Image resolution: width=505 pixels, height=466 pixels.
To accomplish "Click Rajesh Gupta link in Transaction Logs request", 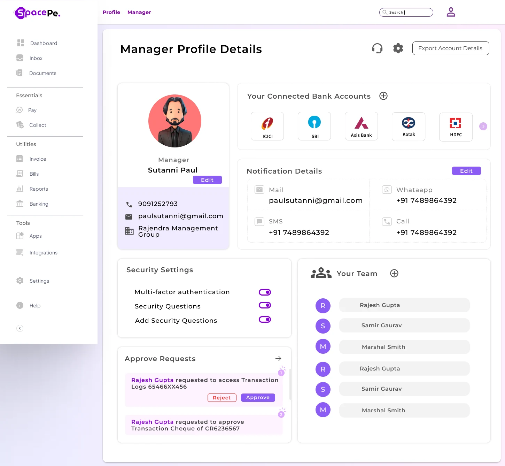I will tap(152, 380).
